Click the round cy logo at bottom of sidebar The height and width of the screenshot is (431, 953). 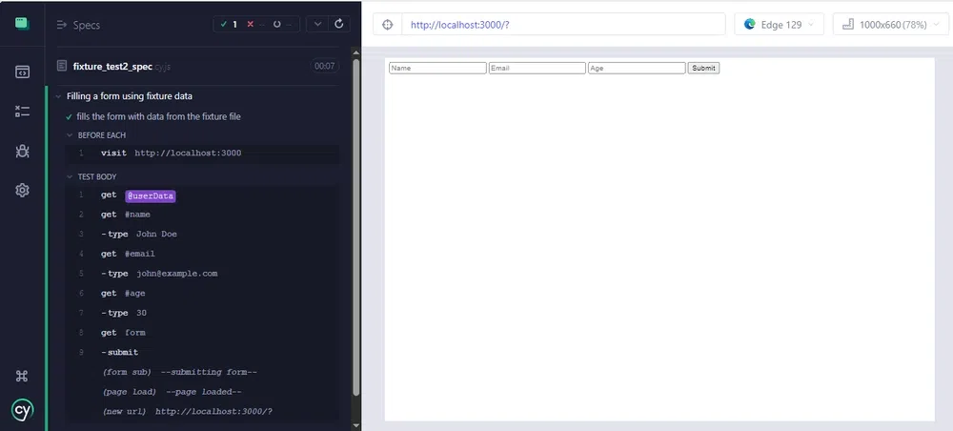[23, 410]
